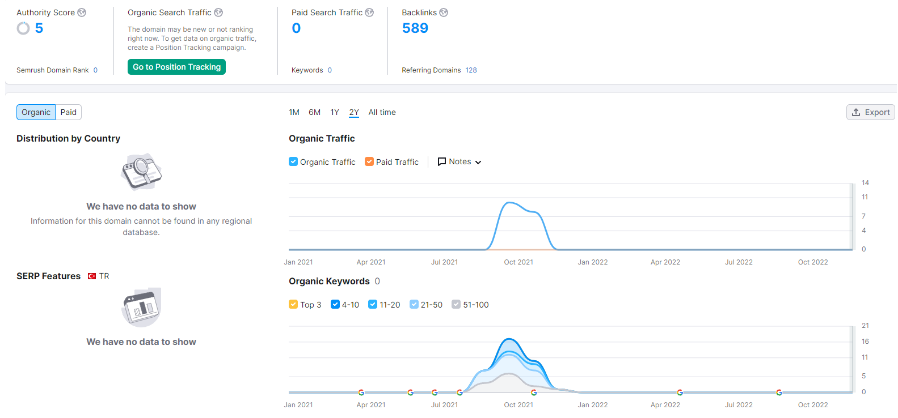The height and width of the screenshot is (418, 898).
Task: Click the Google update marker near Oct 2021
Action: coord(534,393)
